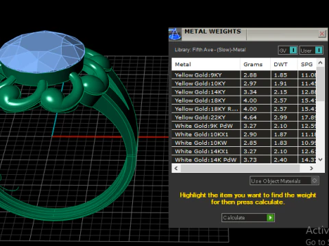This screenshot has width=329, height=246.
Task: Select the White Gold:14K PdW row
Action: [244, 159]
